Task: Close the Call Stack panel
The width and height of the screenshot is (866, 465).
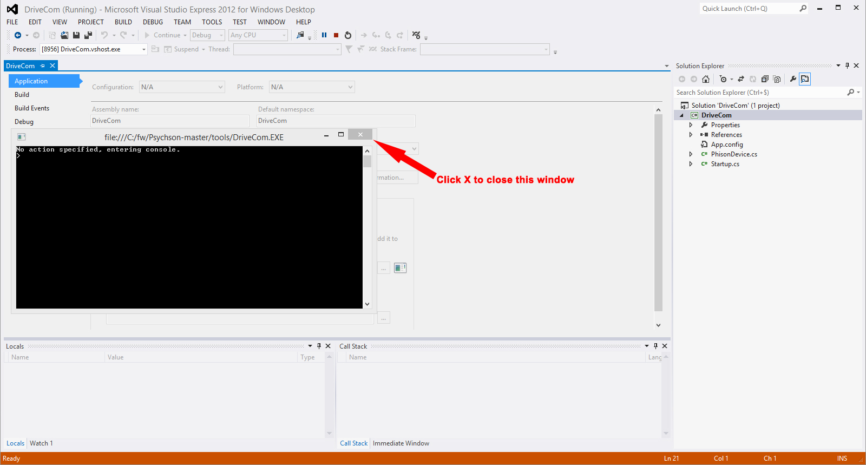Action: tap(665, 346)
